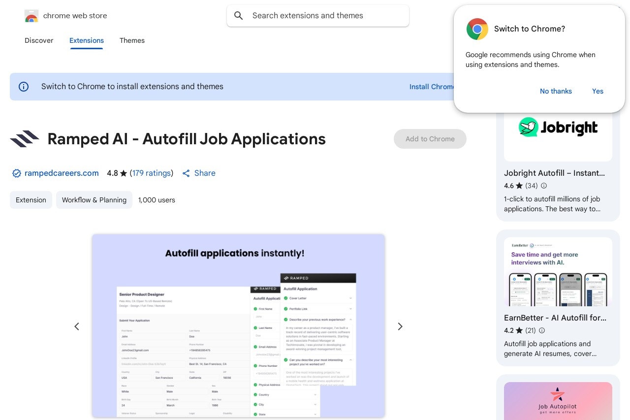The width and height of the screenshot is (630, 420).
Task: Click the EarnBetter card description text
Action: click(x=550, y=349)
